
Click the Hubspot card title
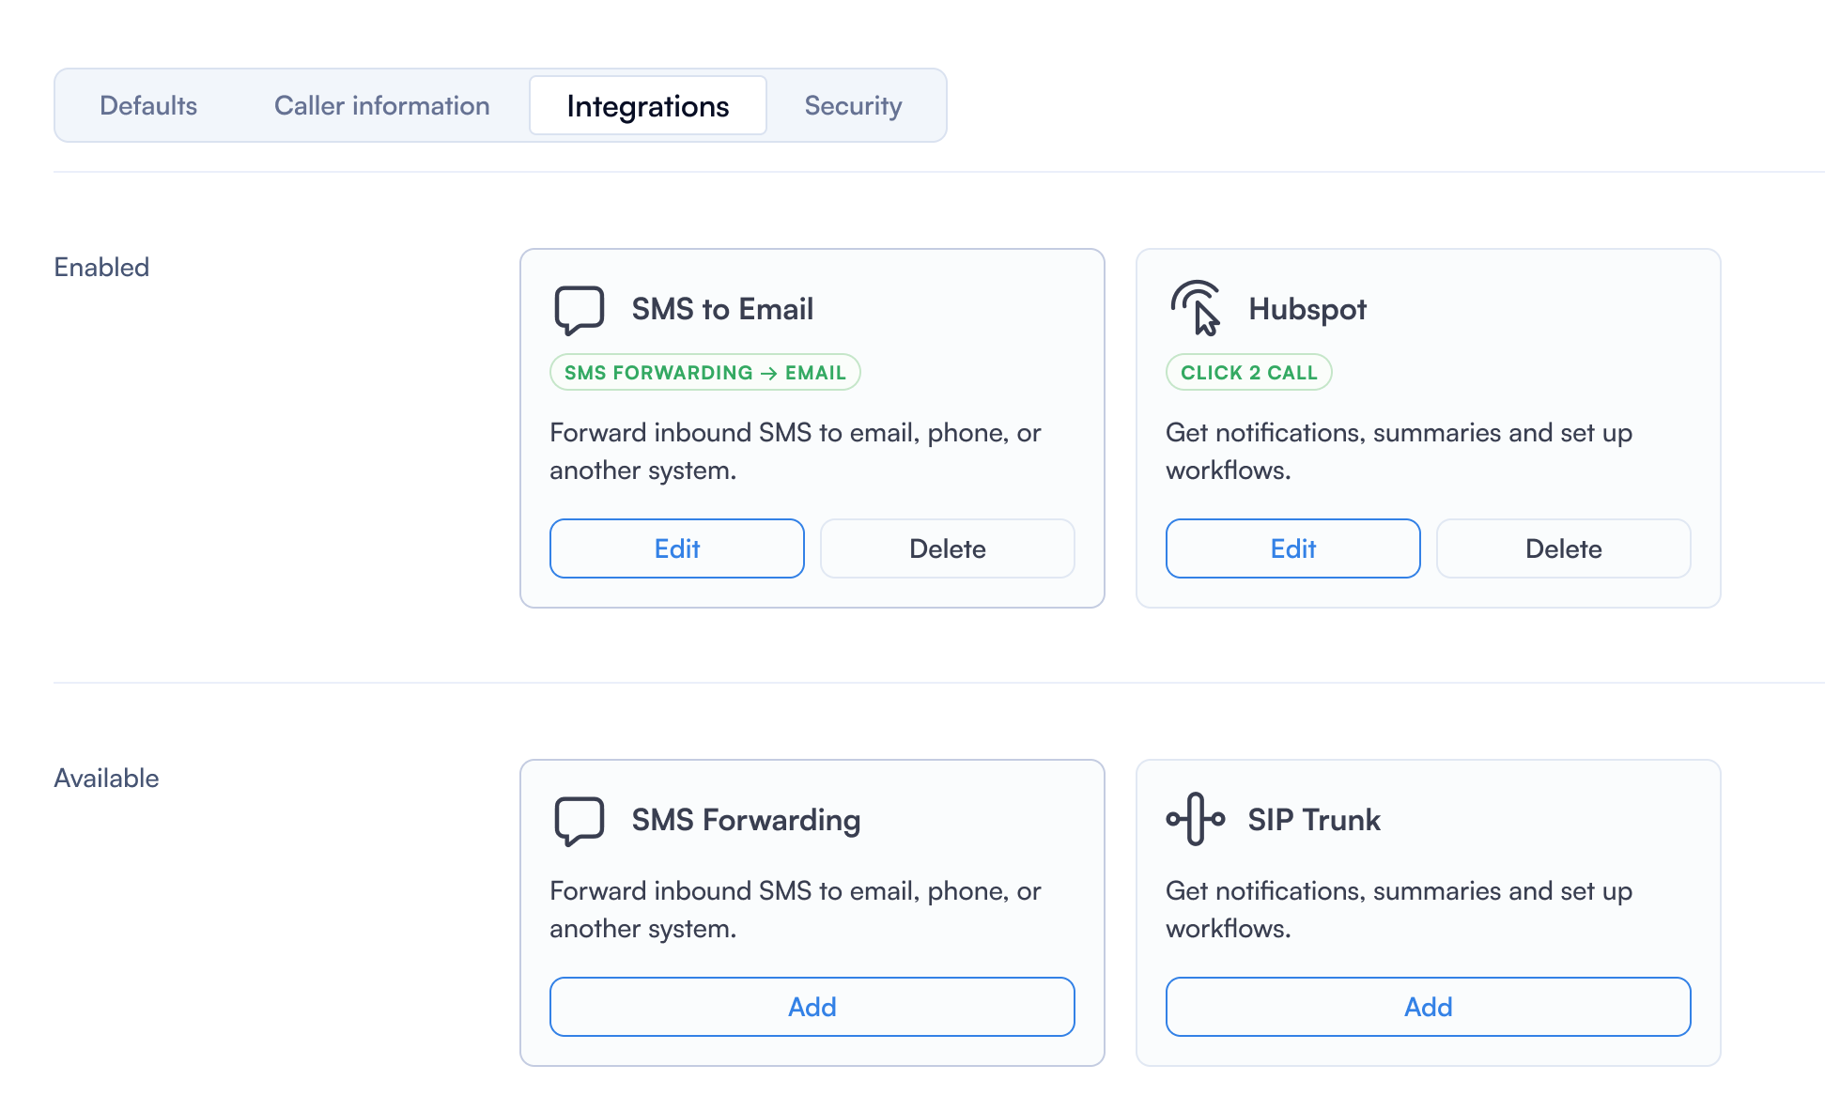[x=1307, y=309]
